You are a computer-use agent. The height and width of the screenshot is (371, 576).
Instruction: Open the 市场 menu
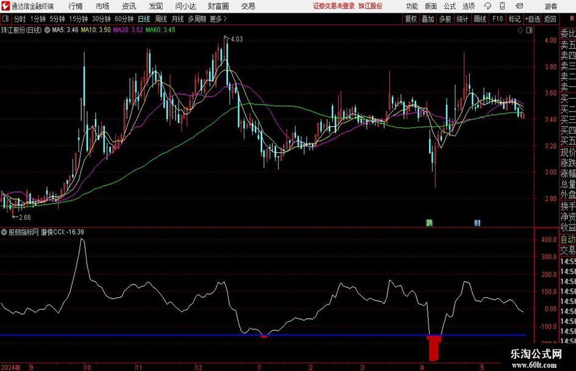(x=102, y=6)
